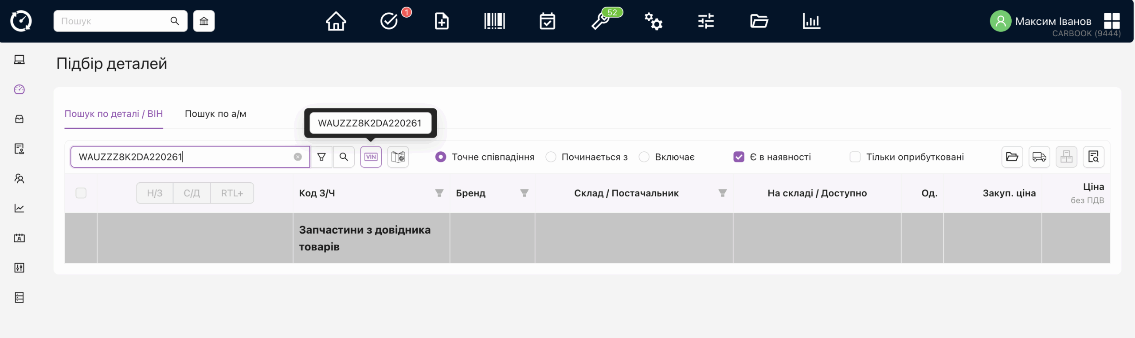This screenshot has width=1135, height=338.
Task: Switch to the 'Пошук по а/м' tab
Action: coord(215,114)
